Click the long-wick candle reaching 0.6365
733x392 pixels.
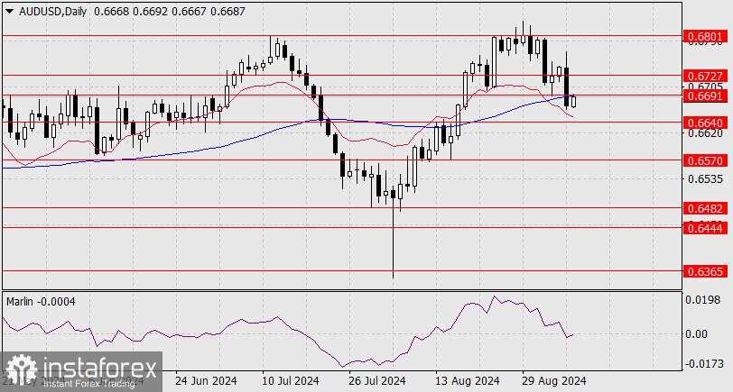pos(394,232)
